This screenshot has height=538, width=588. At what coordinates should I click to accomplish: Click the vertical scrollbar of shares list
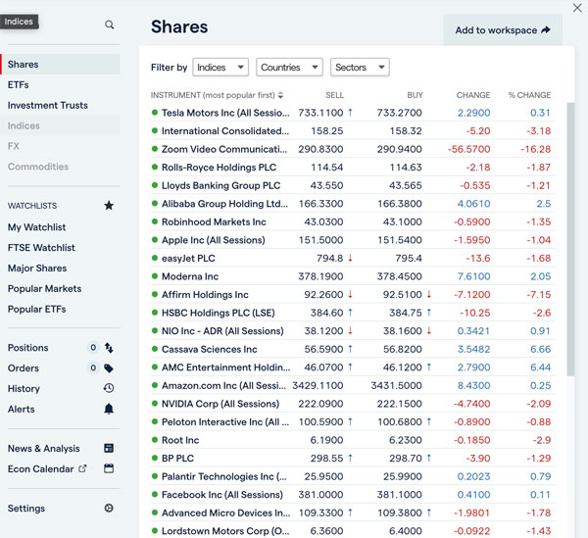570,245
